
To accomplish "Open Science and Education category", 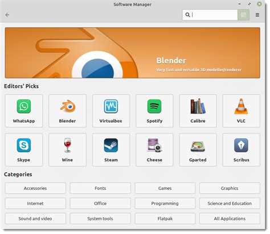I will (230, 203).
